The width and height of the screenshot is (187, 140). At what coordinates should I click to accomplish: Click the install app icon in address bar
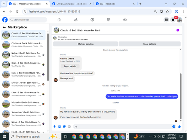click(x=162, y=12)
